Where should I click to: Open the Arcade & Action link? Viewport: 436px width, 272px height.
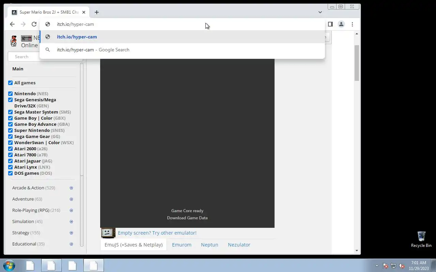coord(28,188)
